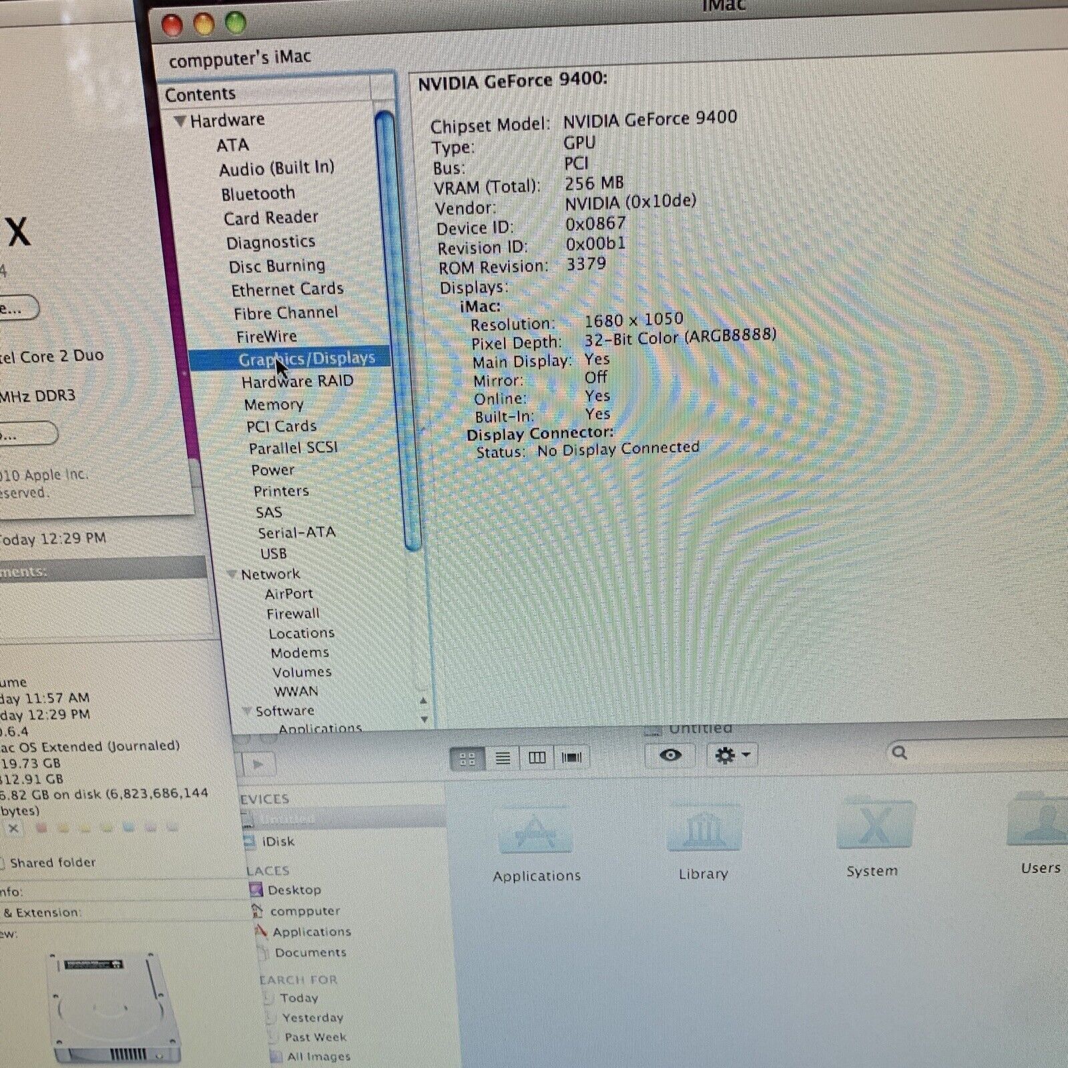Open iDisk in Finder sidebar

tap(278, 842)
